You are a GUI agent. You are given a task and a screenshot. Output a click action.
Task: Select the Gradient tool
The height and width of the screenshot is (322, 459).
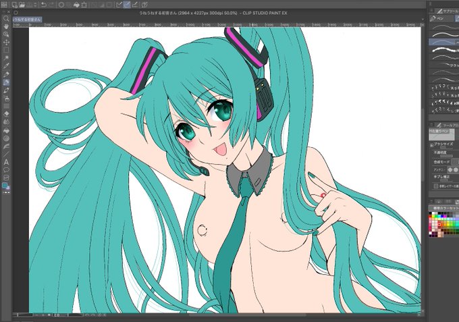[6, 138]
